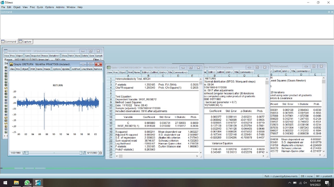Click the Windows Start button
Viewport: 334px width, 187px height.
click(5, 182)
